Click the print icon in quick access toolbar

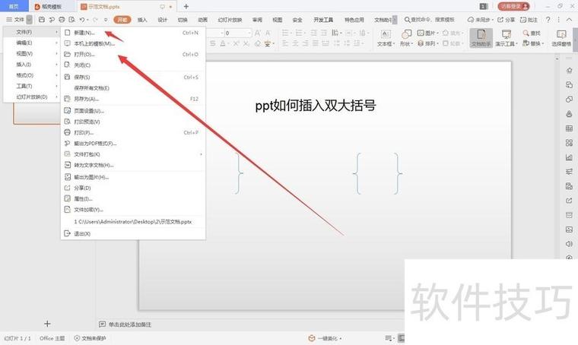tap(62, 20)
